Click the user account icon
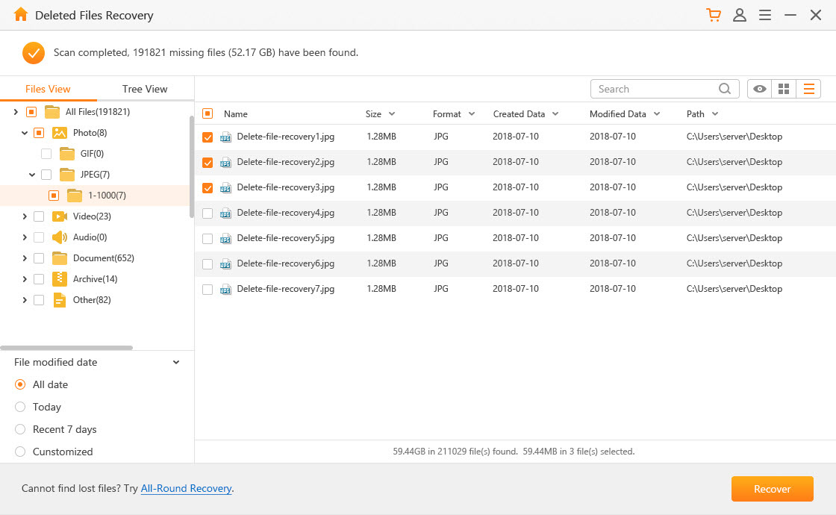 pyautogui.click(x=740, y=15)
